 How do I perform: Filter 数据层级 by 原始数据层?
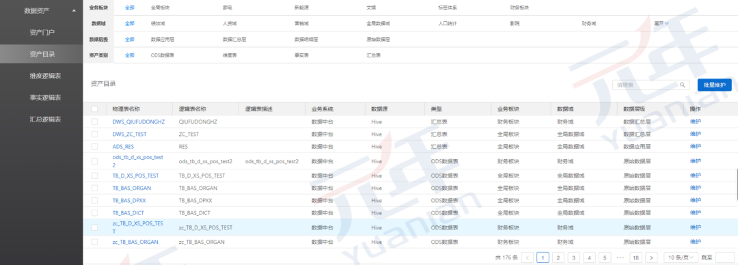point(378,40)
